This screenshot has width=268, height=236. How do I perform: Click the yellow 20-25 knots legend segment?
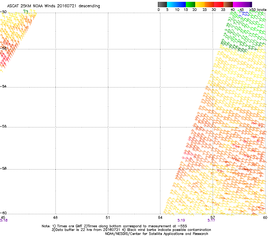(x=200, y=4)
